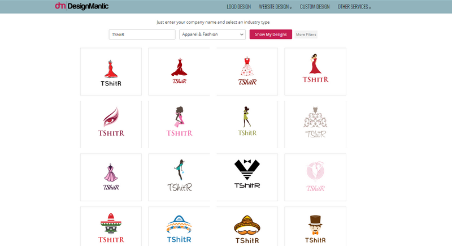Select the ornate beige chandelier-style logo
This screenshot has width=452, height=246.
pyautogui.click(x=315, y=124)
